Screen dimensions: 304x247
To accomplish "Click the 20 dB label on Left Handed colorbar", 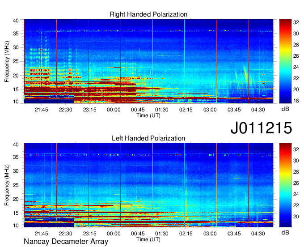I will (296, 217).
